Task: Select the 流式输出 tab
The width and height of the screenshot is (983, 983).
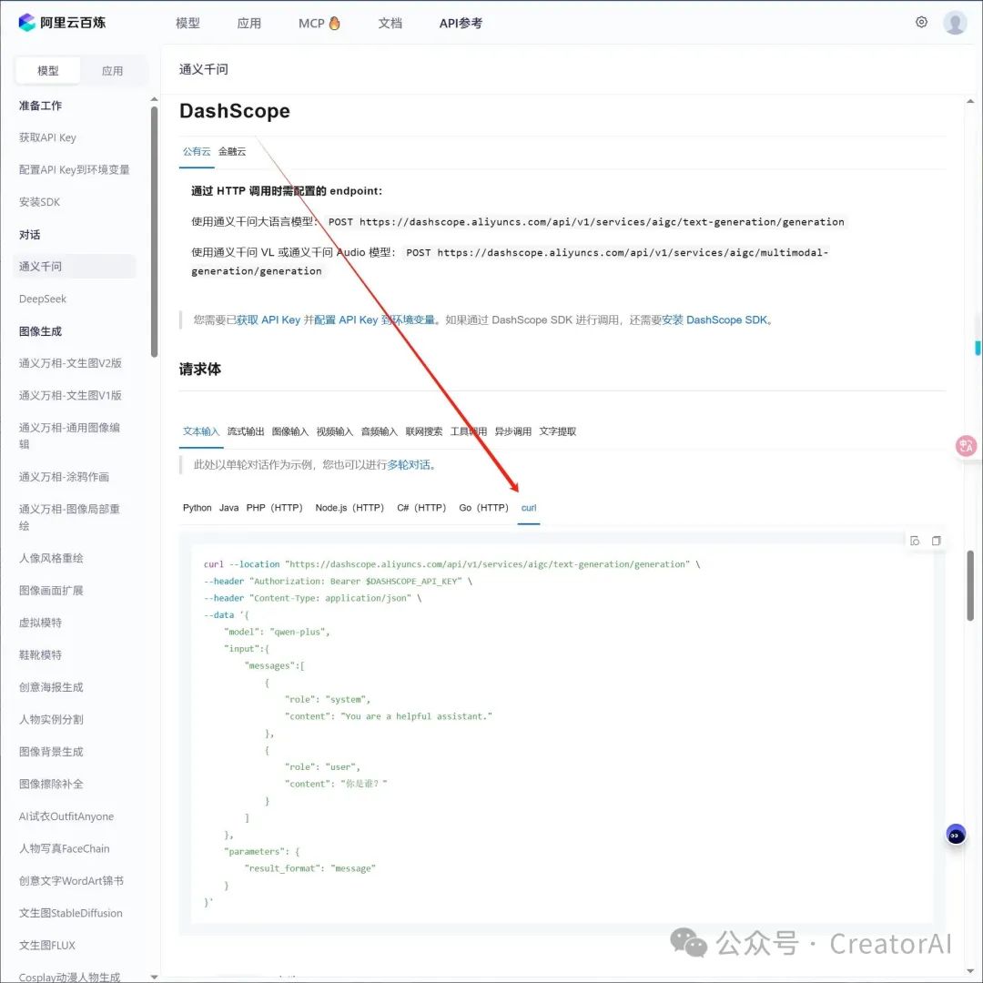Action: tap(246, 431)
